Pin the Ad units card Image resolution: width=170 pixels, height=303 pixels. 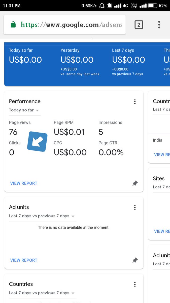[135, 260]
